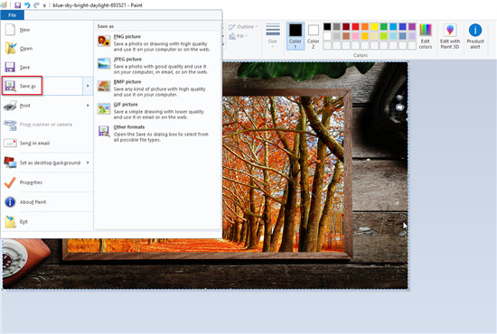497x334 pixels.
Task: Choose Open from the File menu
Action: (47, 49)
